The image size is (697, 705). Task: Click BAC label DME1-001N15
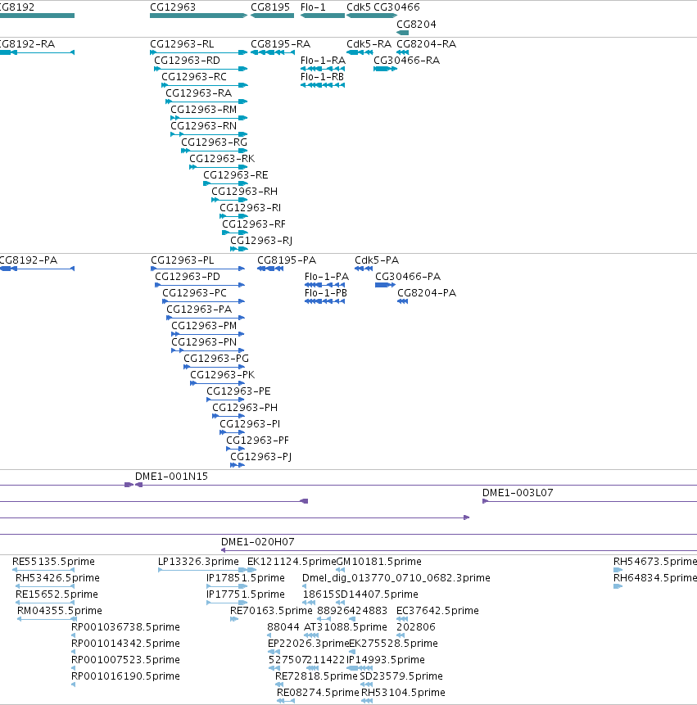pos(172,477)
